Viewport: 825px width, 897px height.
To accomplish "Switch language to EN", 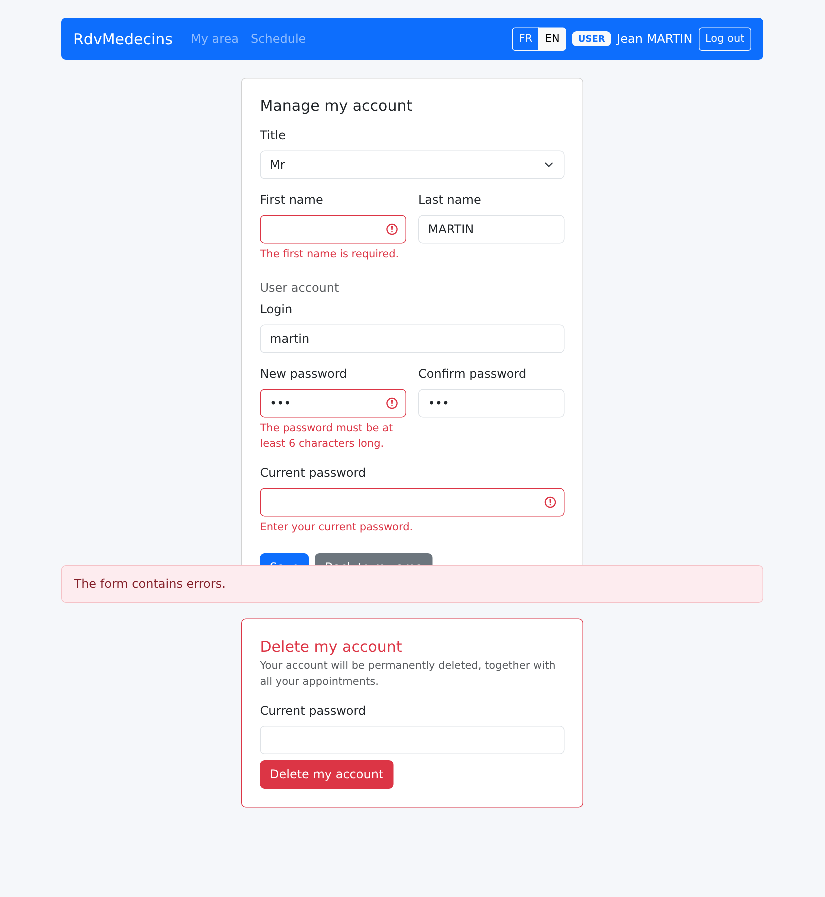I will coord(552,39).
